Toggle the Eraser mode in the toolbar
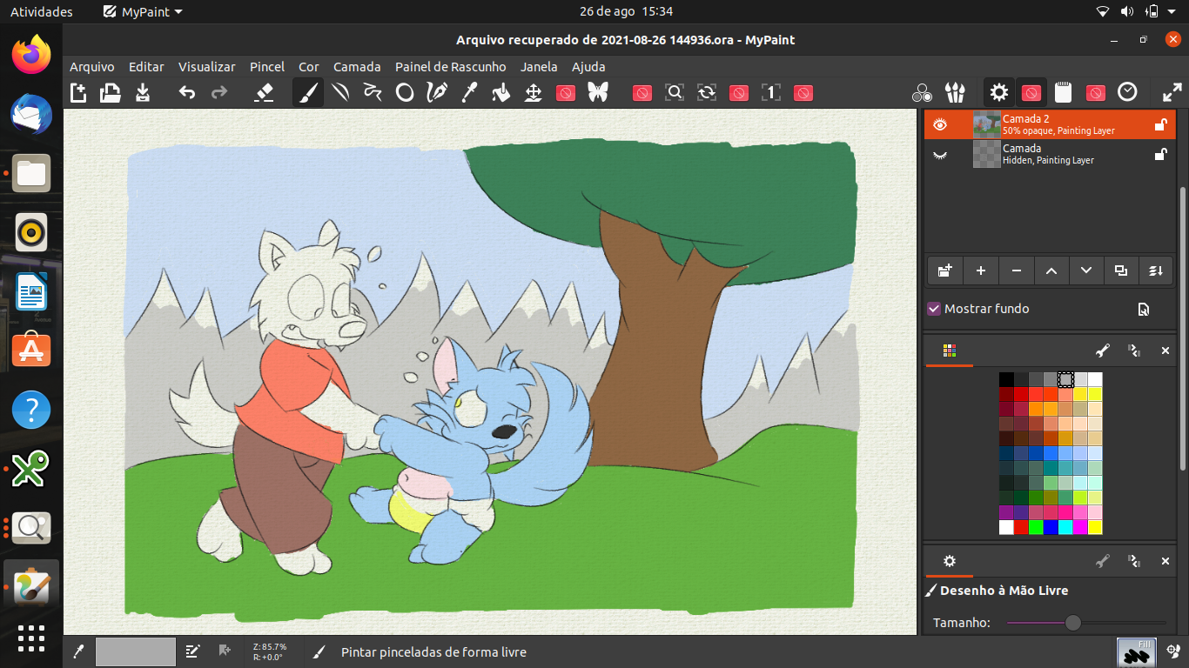 coord(264,92)
